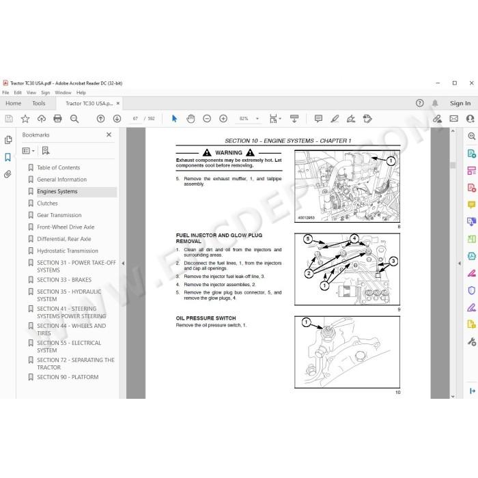Open account profile icon
Image resolution: width=478 pixels, height=478 pixels.
point(470,119)
